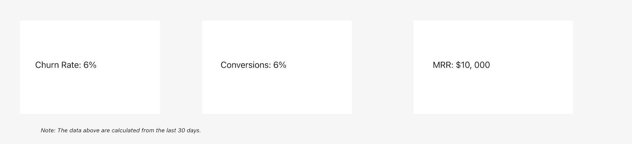Click the "MRR: $10, 000" text
The image size is (632, 144).
click(461, 65)
